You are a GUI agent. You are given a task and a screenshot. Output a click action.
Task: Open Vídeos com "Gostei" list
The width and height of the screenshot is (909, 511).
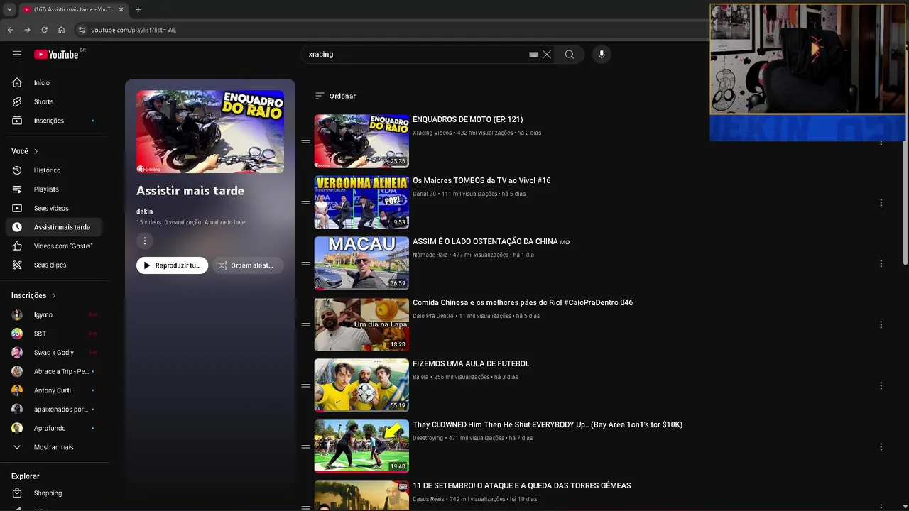click(x=55, y=246)
